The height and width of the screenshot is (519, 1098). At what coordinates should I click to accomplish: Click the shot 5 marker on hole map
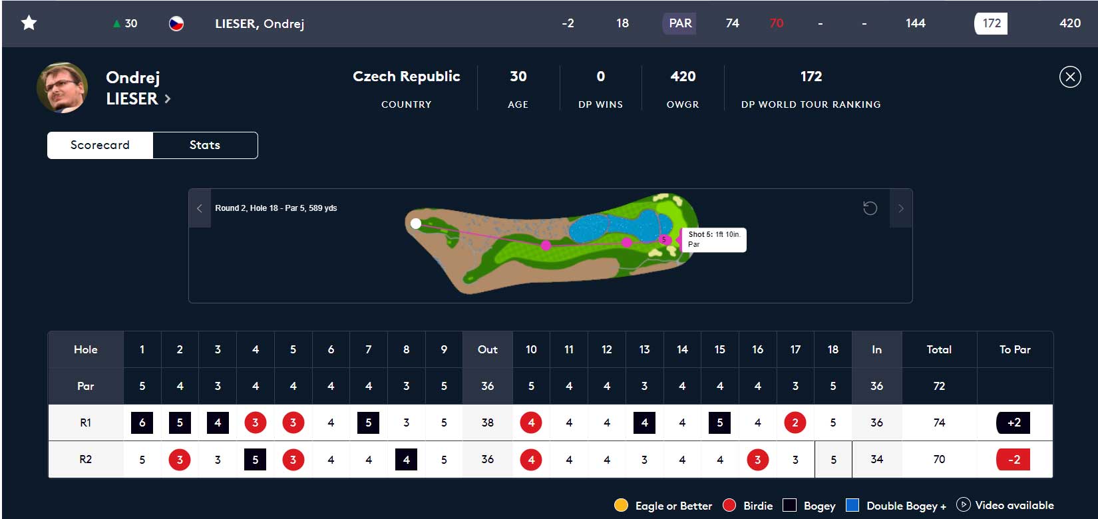pos(663,240)
